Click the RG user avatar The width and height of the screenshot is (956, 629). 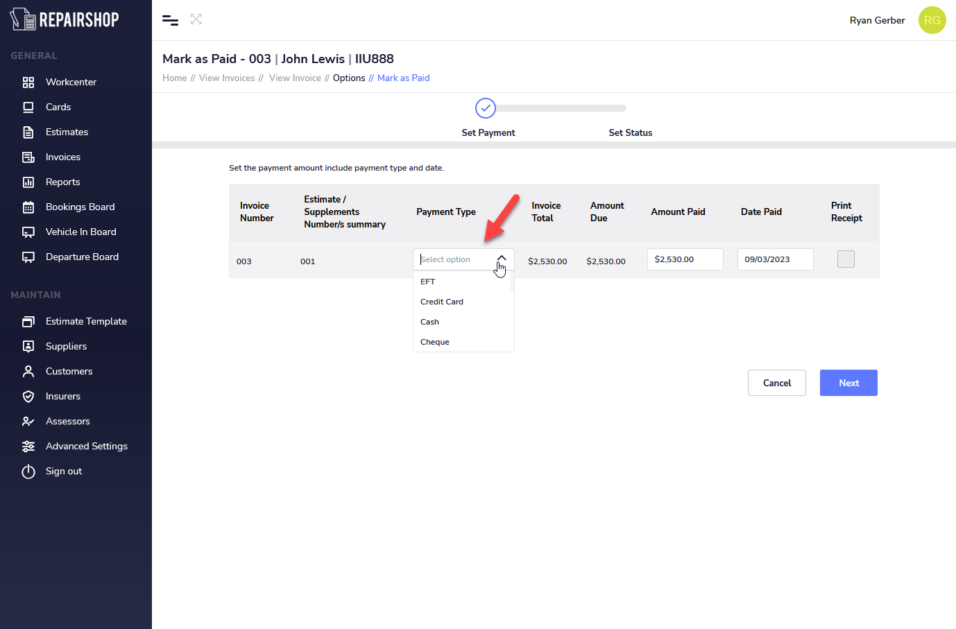coord(932,20)
